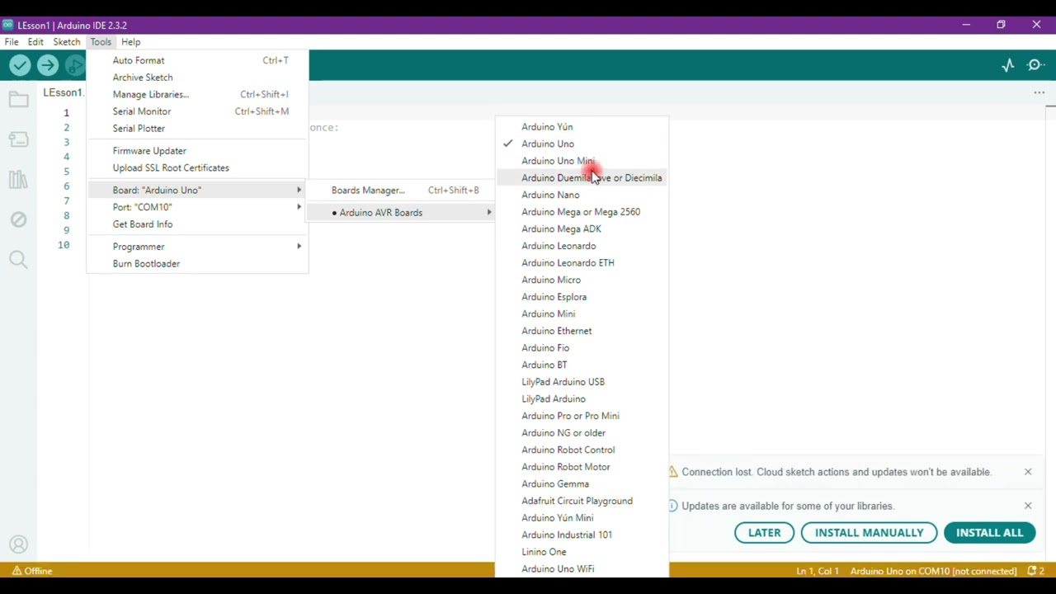Dismiss the Connection lost notification

coord(1028,472)
